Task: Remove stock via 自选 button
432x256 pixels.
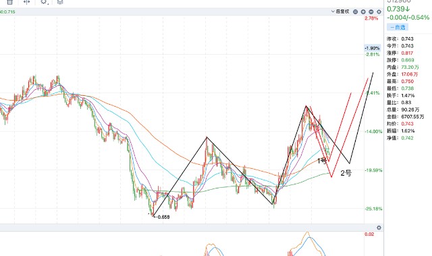Action: coord(398,27)
